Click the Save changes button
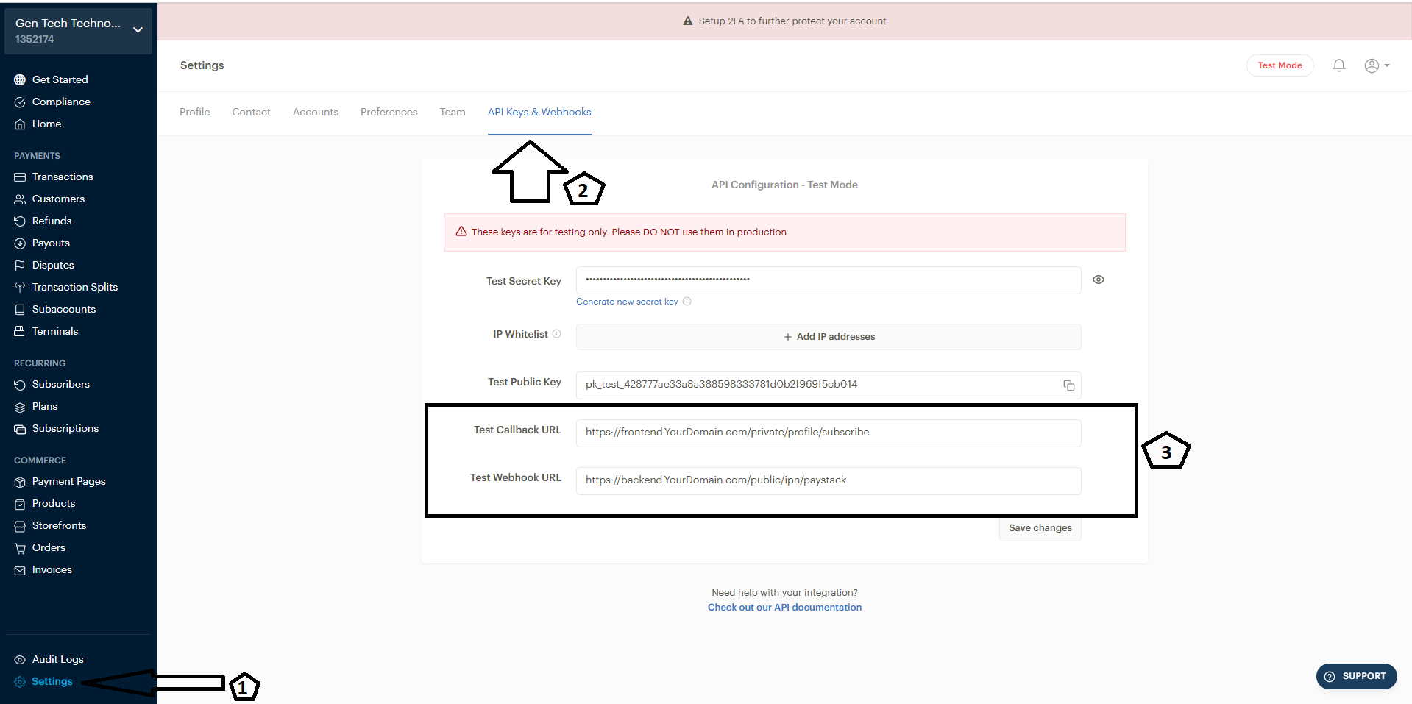This screenshot has height=704, width=1412. [1040, 528]
